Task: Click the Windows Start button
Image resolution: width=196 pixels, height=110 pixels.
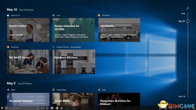Action: point(2,108)
